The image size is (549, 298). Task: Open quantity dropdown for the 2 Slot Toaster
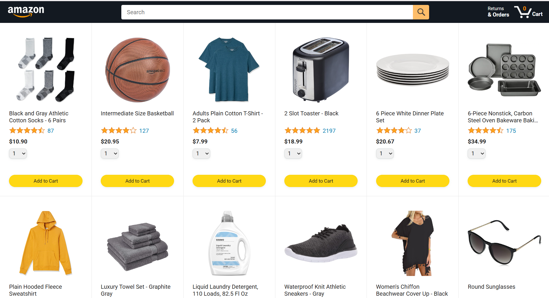pyautogui.click(x=293, y=153)
